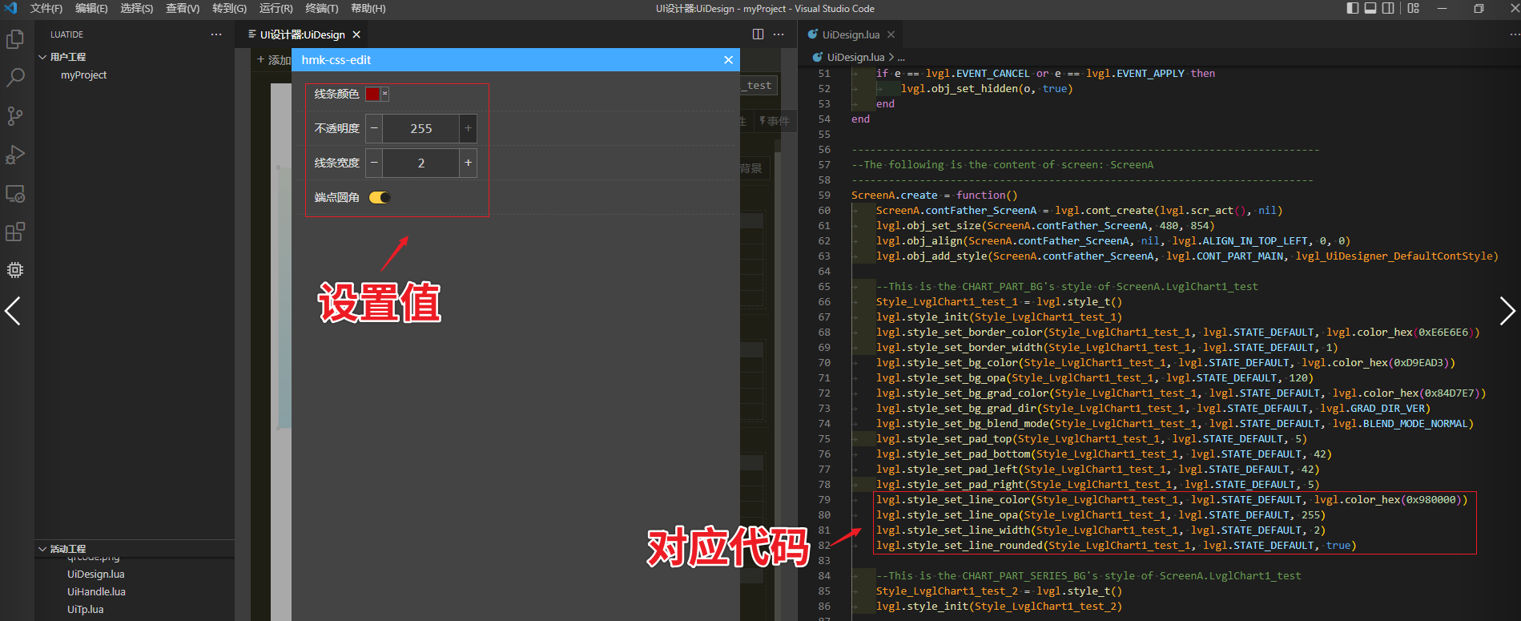The height and width of the screenshot is (621, 1521).
Task: Select myProject in the project tree
Action: pos(83,75)
